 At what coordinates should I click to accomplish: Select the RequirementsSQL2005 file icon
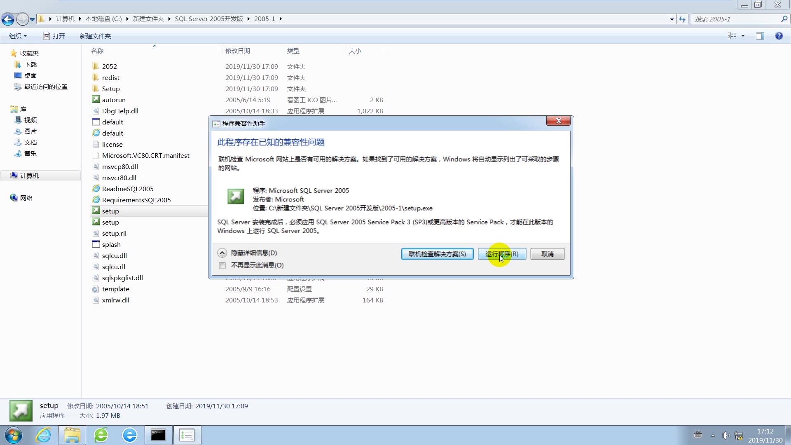(96, 200)
